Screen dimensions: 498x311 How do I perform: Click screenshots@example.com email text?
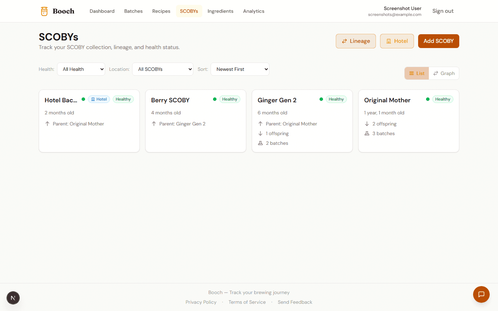coord(395,15)
